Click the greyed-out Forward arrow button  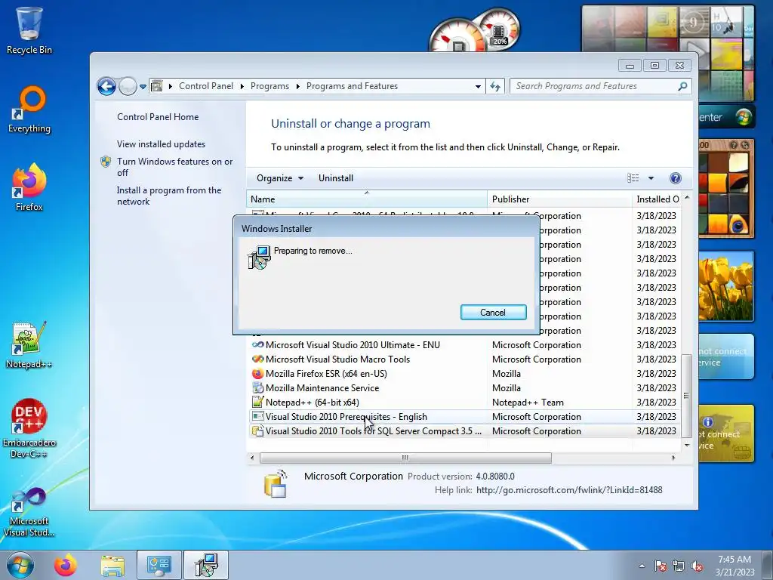128,86
